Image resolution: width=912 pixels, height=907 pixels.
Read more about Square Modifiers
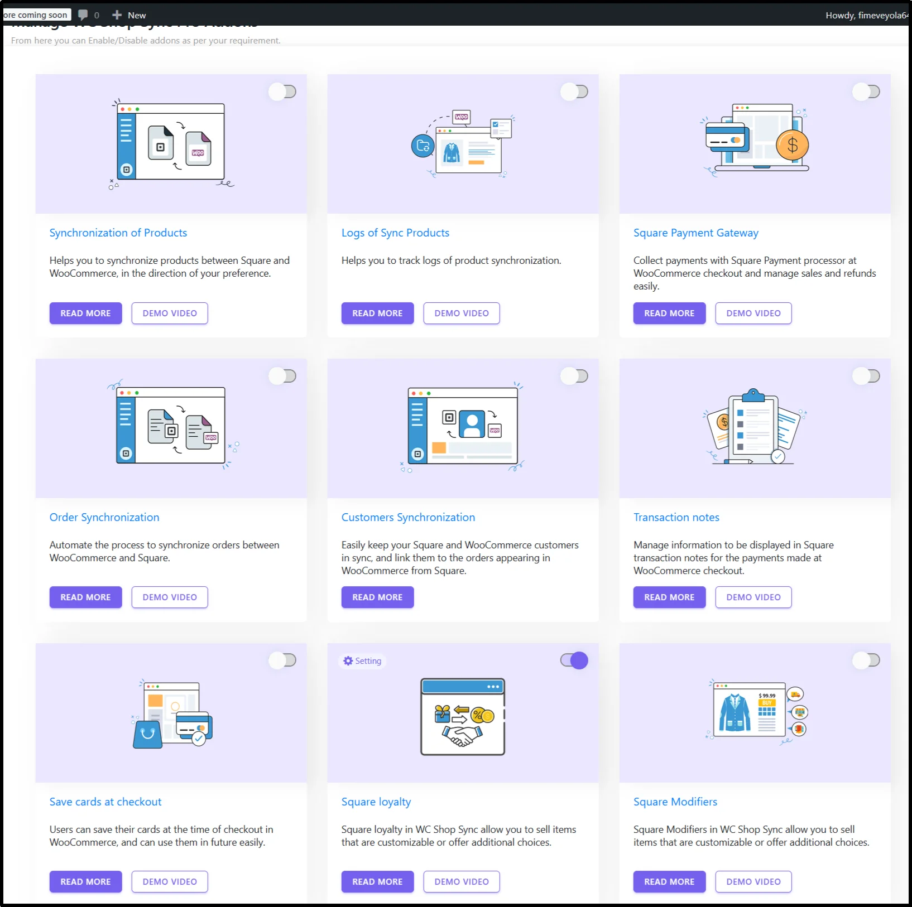(670, 881)
